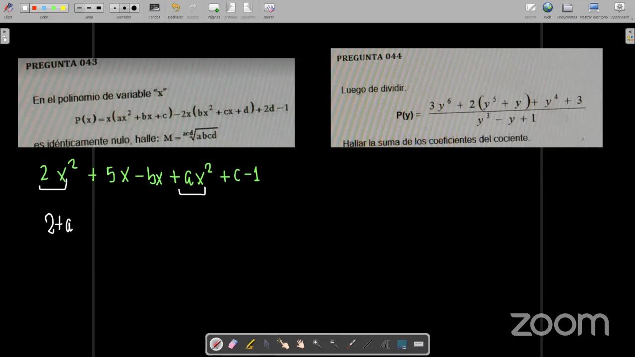The width and height of the screenshot is (635, 357).
Task: Click the Pregunta 044 image
Action: pyautogui.click(x=466, y=98)
